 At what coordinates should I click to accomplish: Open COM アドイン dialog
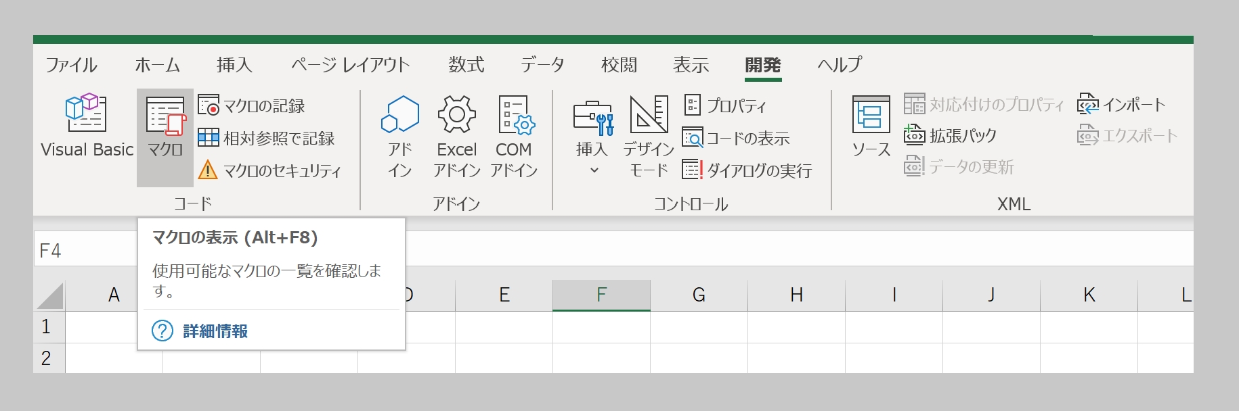[514, 137]
